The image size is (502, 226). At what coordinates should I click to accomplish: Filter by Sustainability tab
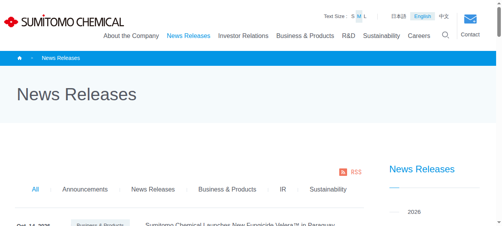(x=328, y=190)
